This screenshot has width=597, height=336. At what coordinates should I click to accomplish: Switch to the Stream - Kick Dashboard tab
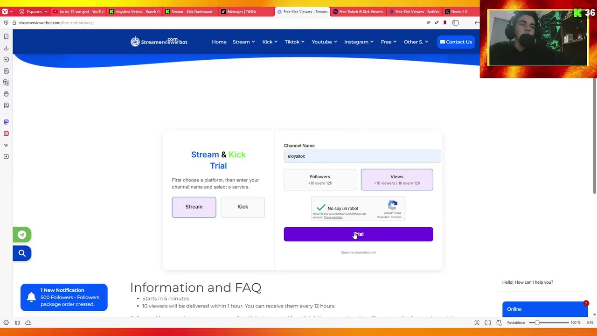[190, 12]
